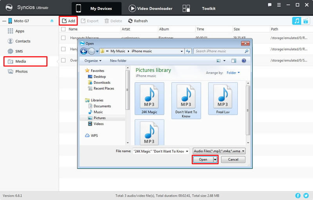Select the Freal Luv MP3 file
Viewport: 313px width, 200px height.
tap(223, 99)
